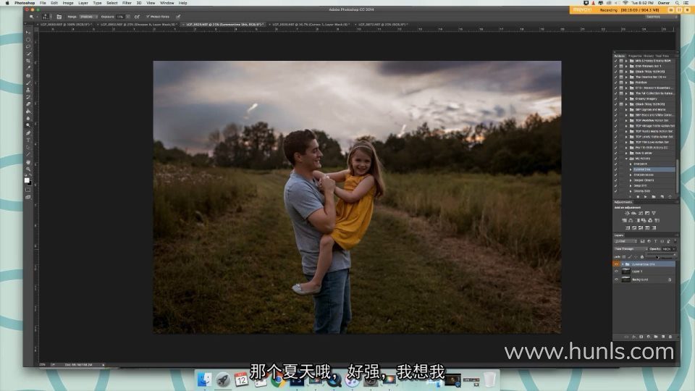Click the foreground color swatch

point(27,180)
